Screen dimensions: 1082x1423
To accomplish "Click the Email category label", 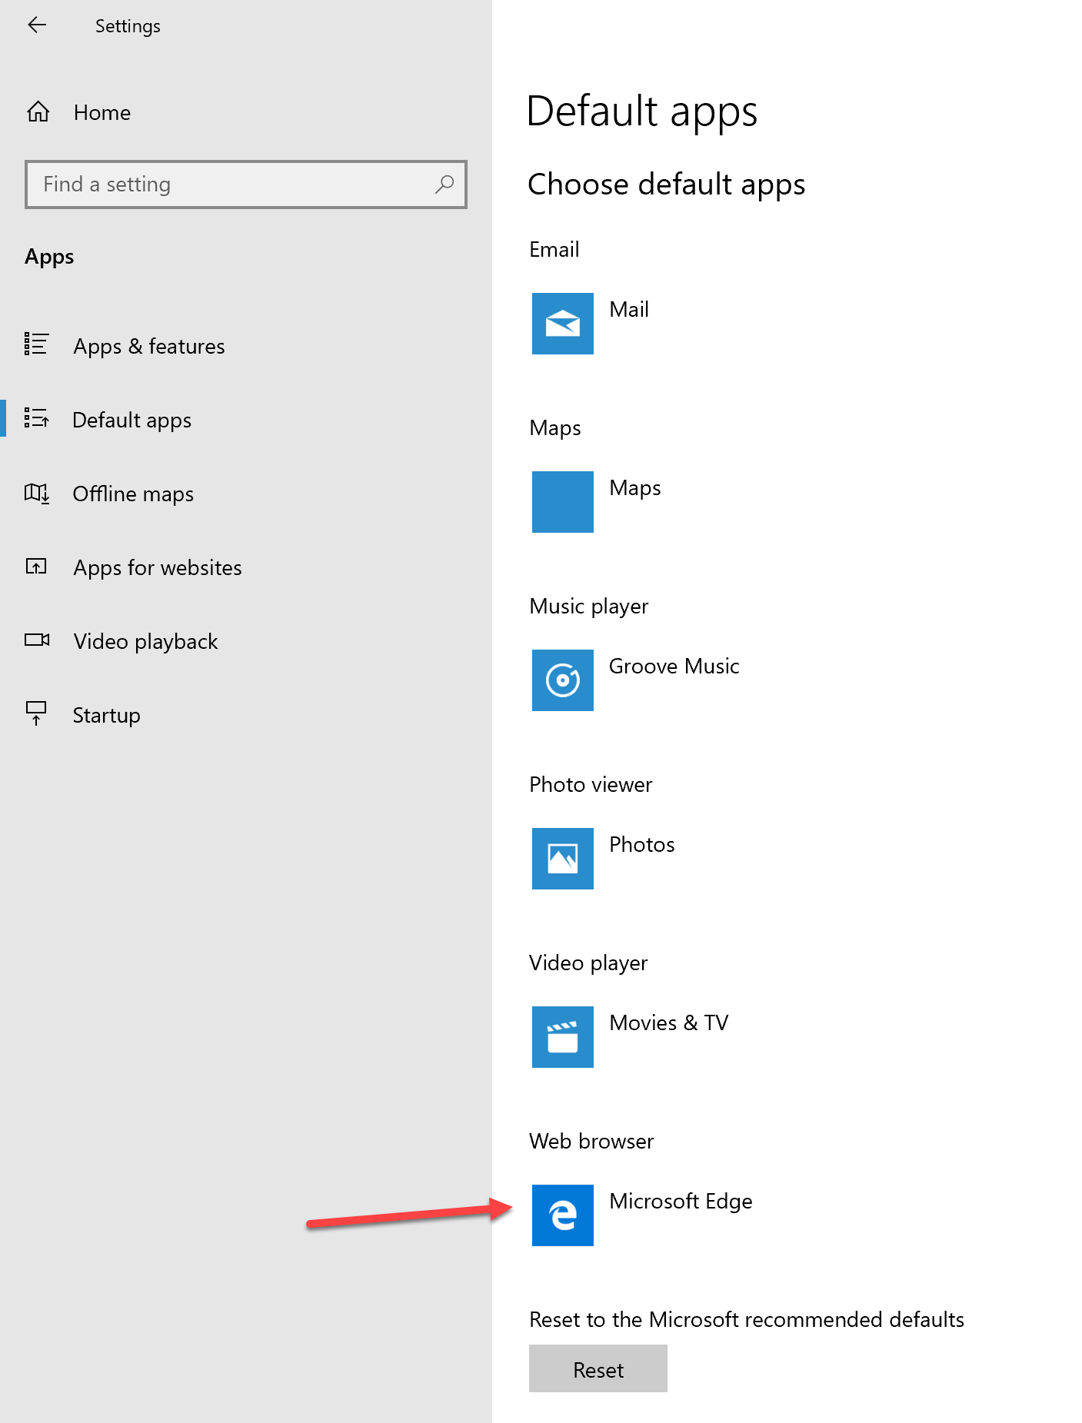I will point(554,249).
